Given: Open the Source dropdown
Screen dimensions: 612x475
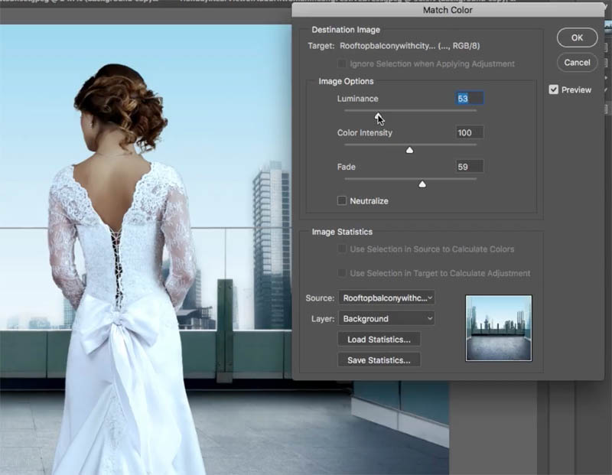Looking at the screenshot, I should pos(386,298).
